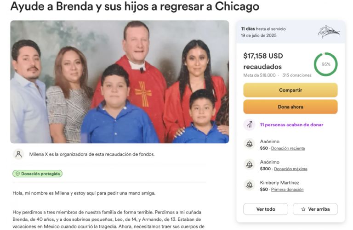Image resolution: width=353 pixels, height=230 pixels.
Task: Click the $300 Donación máxima donor icon
Action: click(249, 164)
